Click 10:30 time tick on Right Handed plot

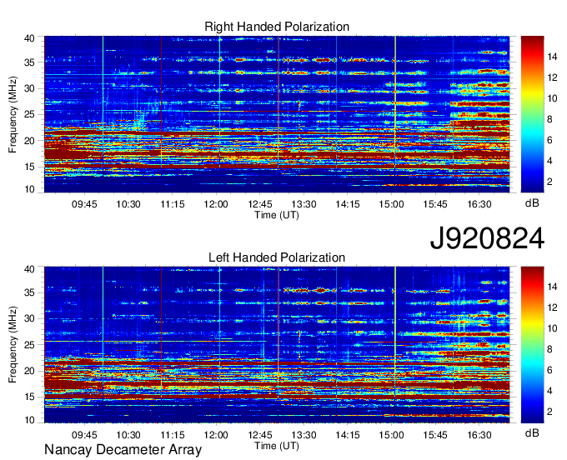pyautogui.click(x=128, y=204)
